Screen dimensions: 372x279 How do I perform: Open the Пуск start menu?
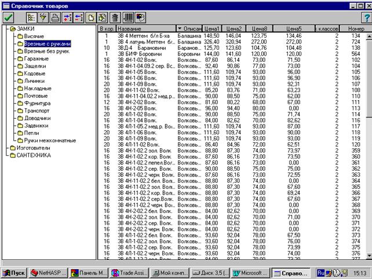click(14, 271)
